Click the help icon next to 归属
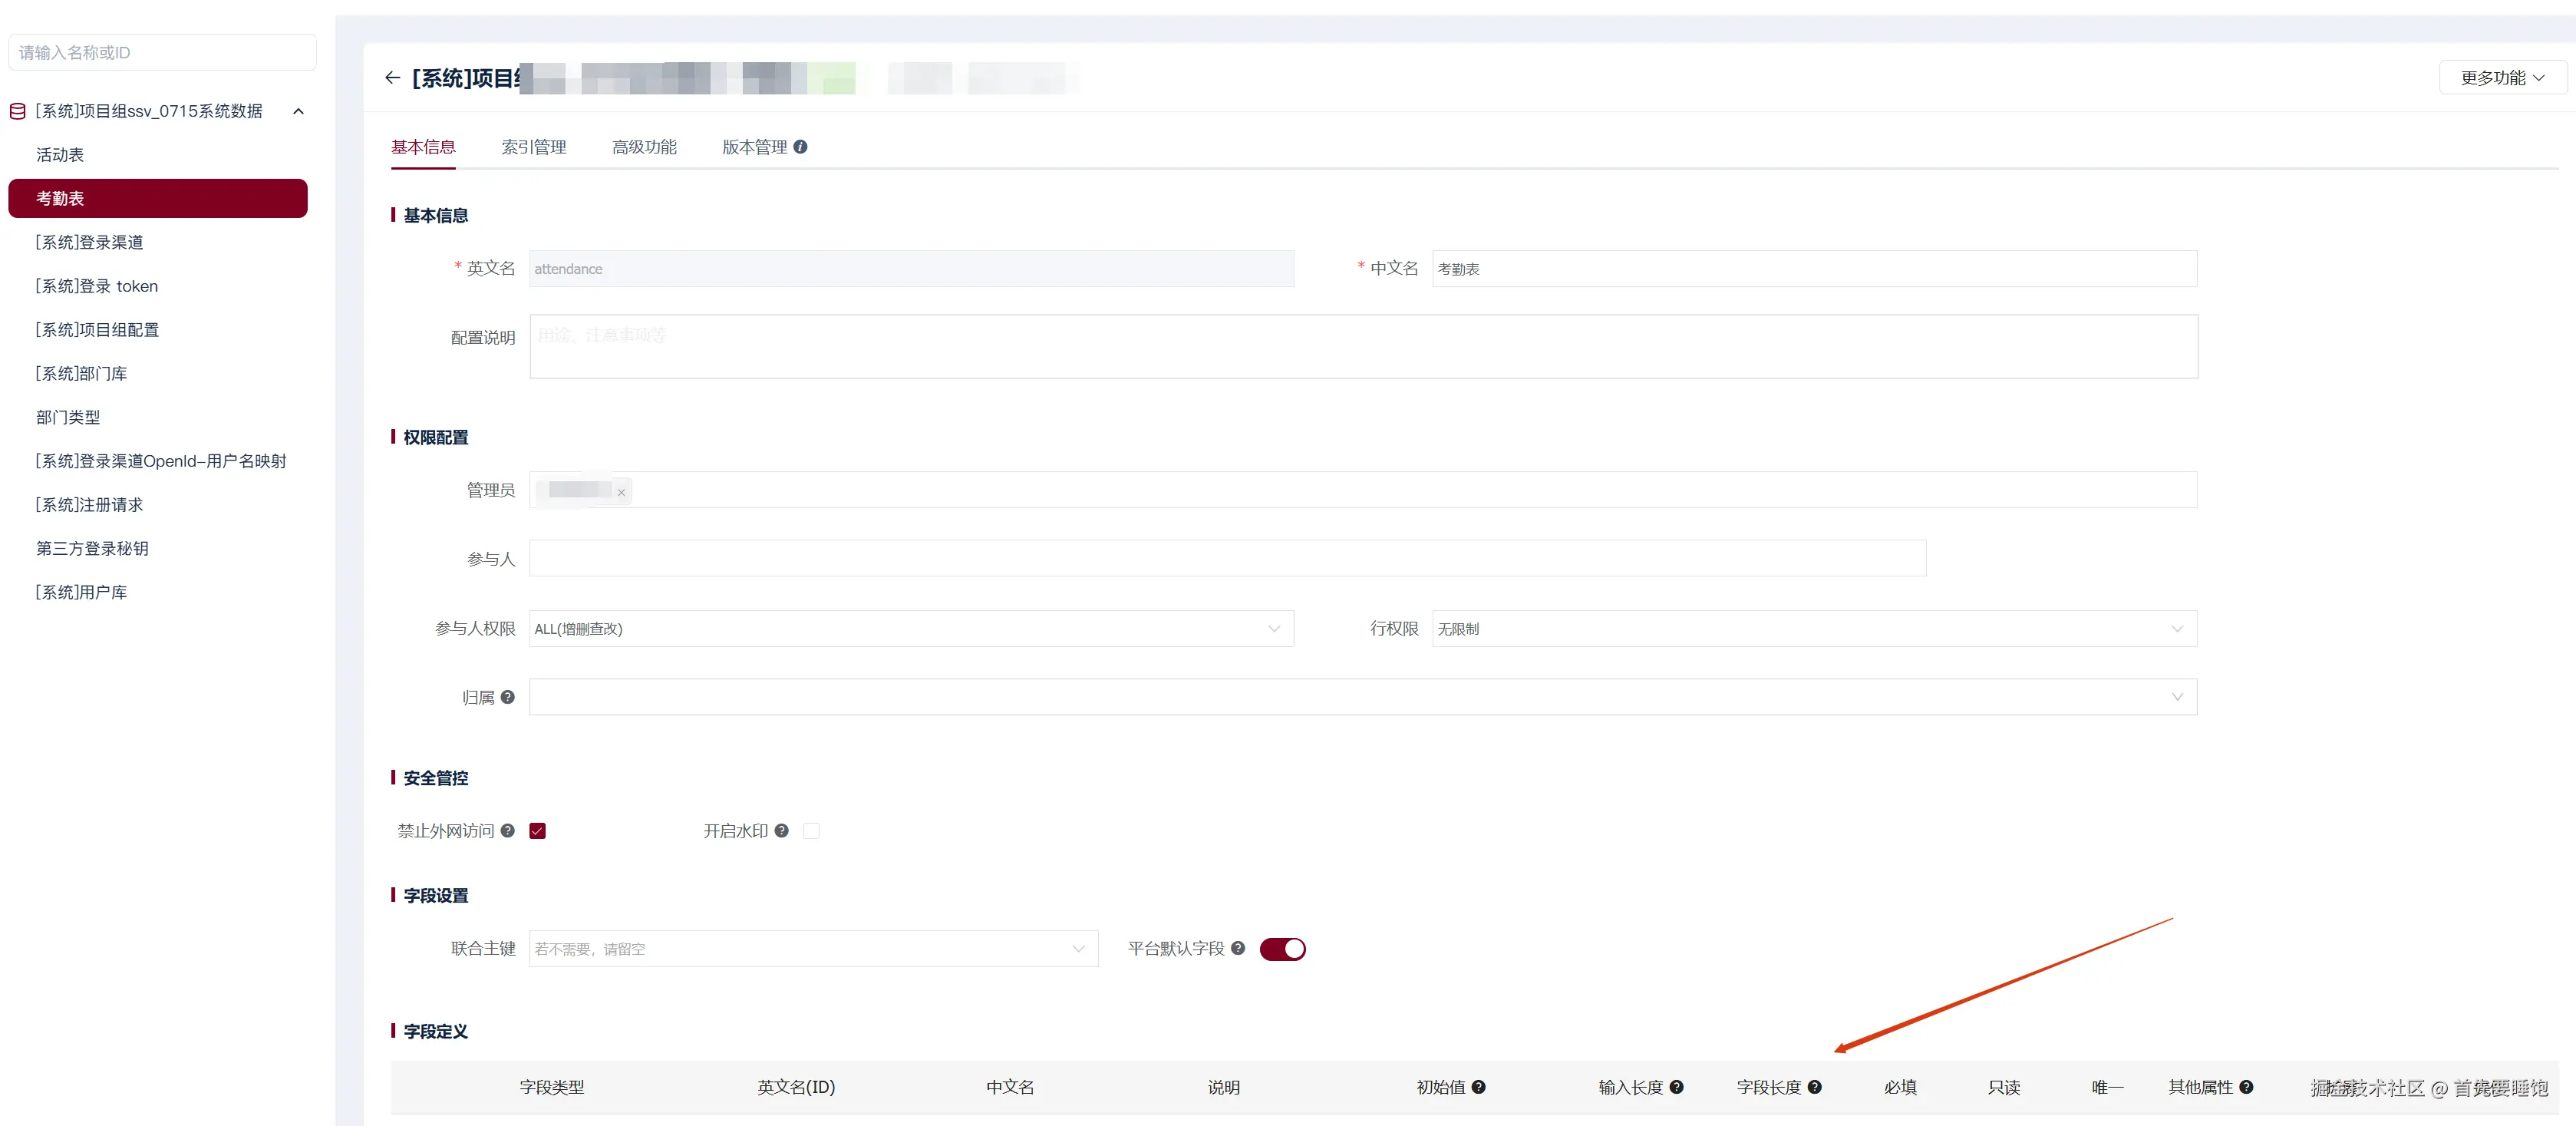Screen dimensions: 2576x1126 click(x=508, y=697)
